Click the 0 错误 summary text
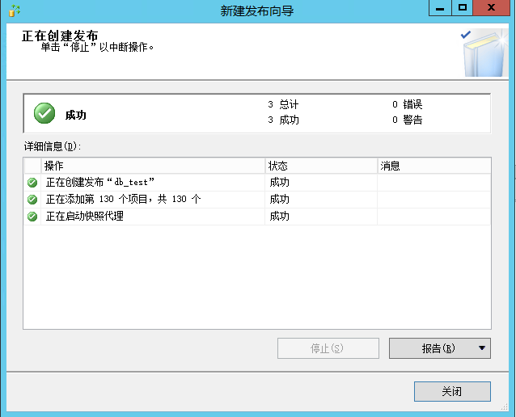The width and height of the screenshot is (516, 417). pos(407,104)
